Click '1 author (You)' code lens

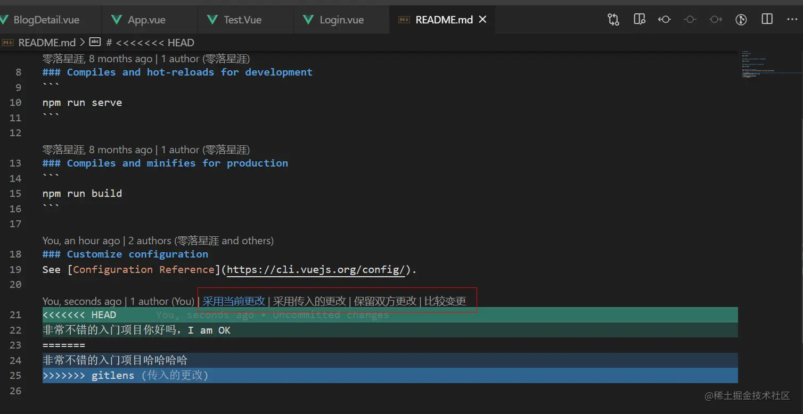click(162, 301)
